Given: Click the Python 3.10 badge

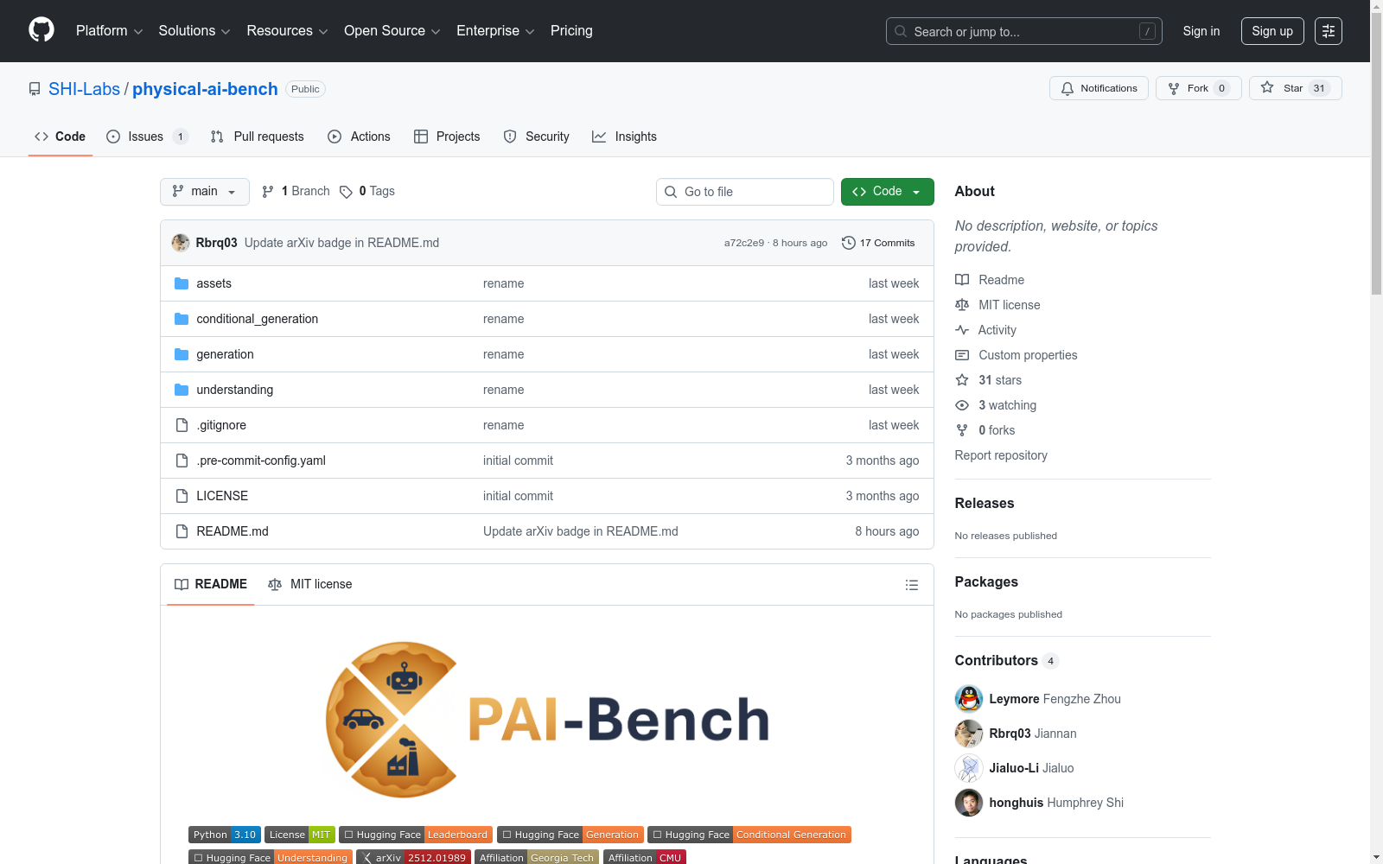Looking at the screenshot, I should [225, 835].
